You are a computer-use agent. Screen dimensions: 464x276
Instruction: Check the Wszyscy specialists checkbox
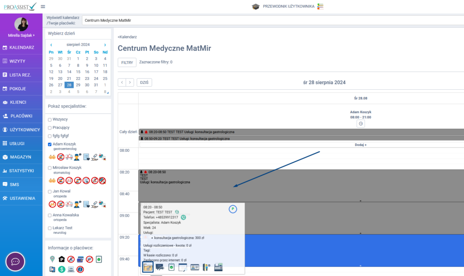click(x=50, y=120)
